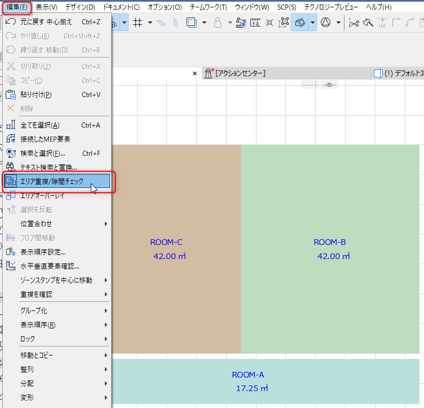The height and width of the screenshot is (408, 424).
Task: Expand ゾーンスタンプを中心に移動 submenu
Action: coord(57,280)
